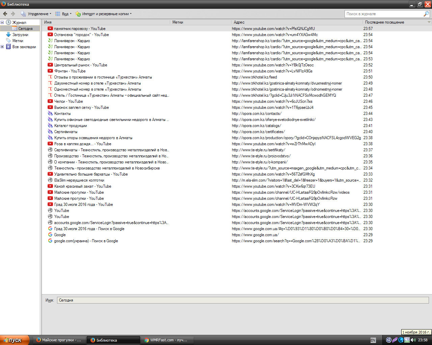This screenshot has width=432, height=345.
Task: Click globe icon of accounts.google.com row
Action: pos(50,223)
